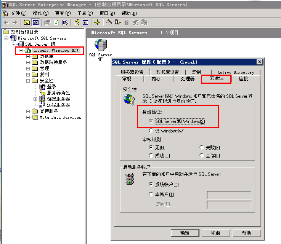This screenshot has width=281, height=244.
Task: Expand the 数据转换服务 folder
Action: tap(28, 62)
